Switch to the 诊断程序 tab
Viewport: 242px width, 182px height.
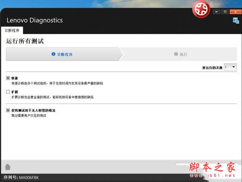click(12, 30)
